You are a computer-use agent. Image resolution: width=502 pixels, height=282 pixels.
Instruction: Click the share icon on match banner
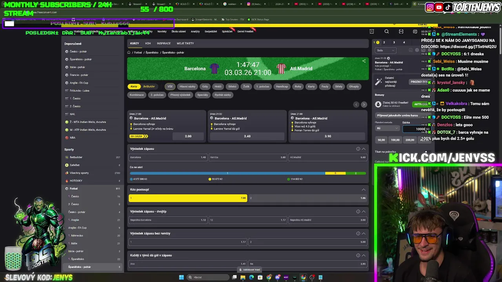click(364, 61)
